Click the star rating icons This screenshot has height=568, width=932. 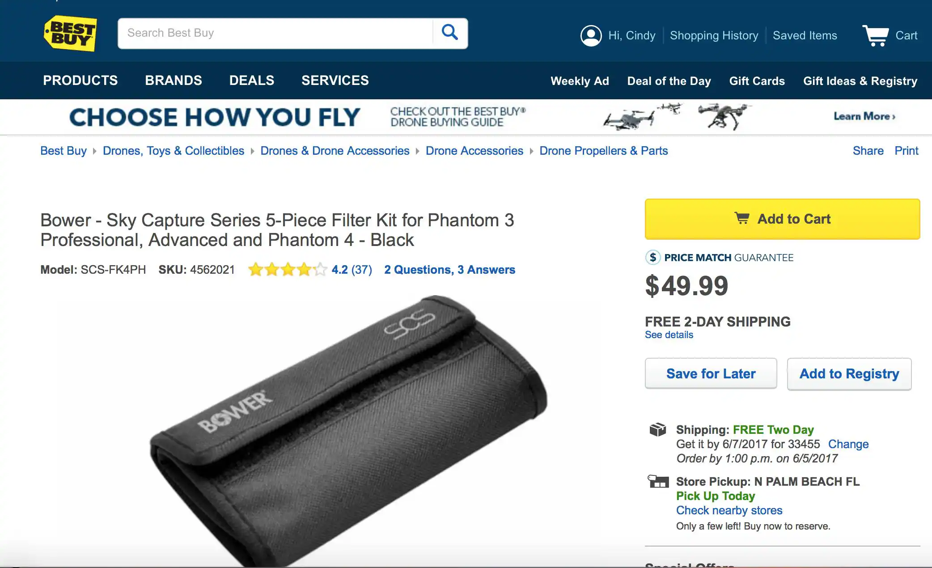288,270
